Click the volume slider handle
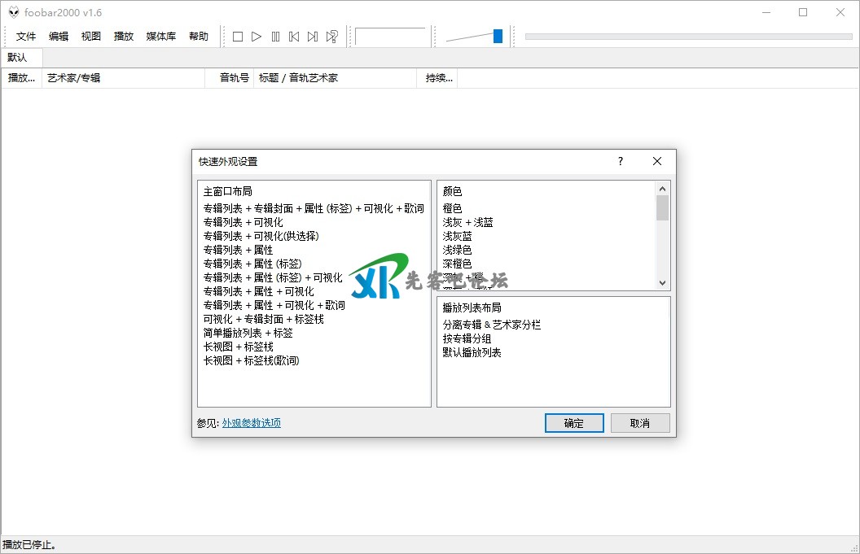The height and width of the screenshot is (554, 860). pos(498,37)
